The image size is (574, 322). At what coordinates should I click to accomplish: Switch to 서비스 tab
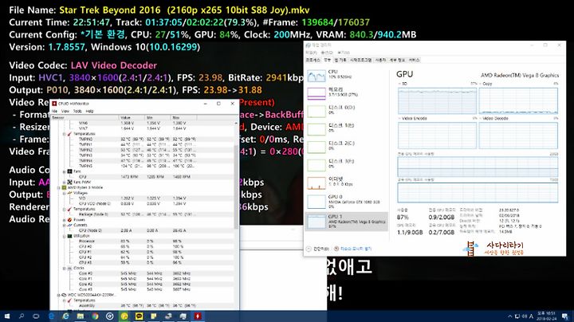pos(414,60)
